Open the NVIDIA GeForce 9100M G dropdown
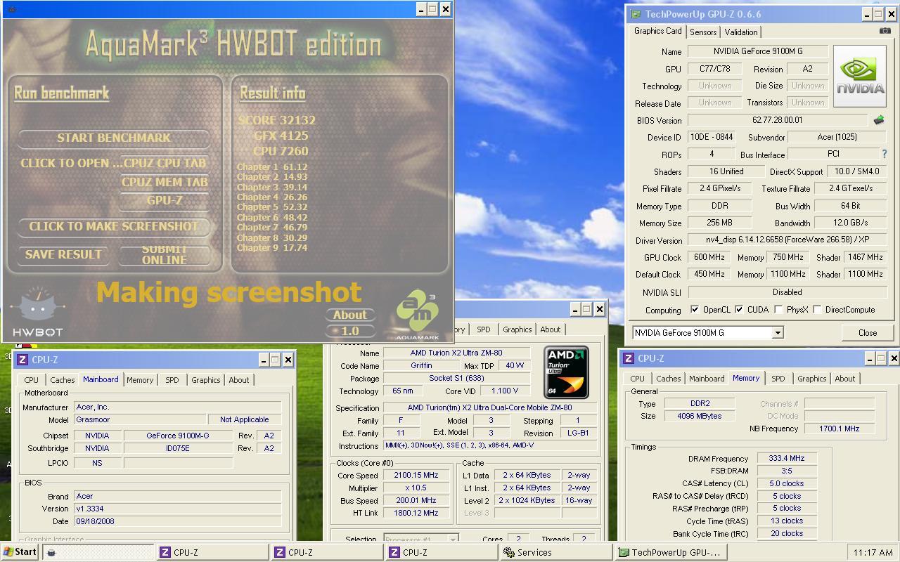Viewport: 900px width, 562px height. point(778,333)
